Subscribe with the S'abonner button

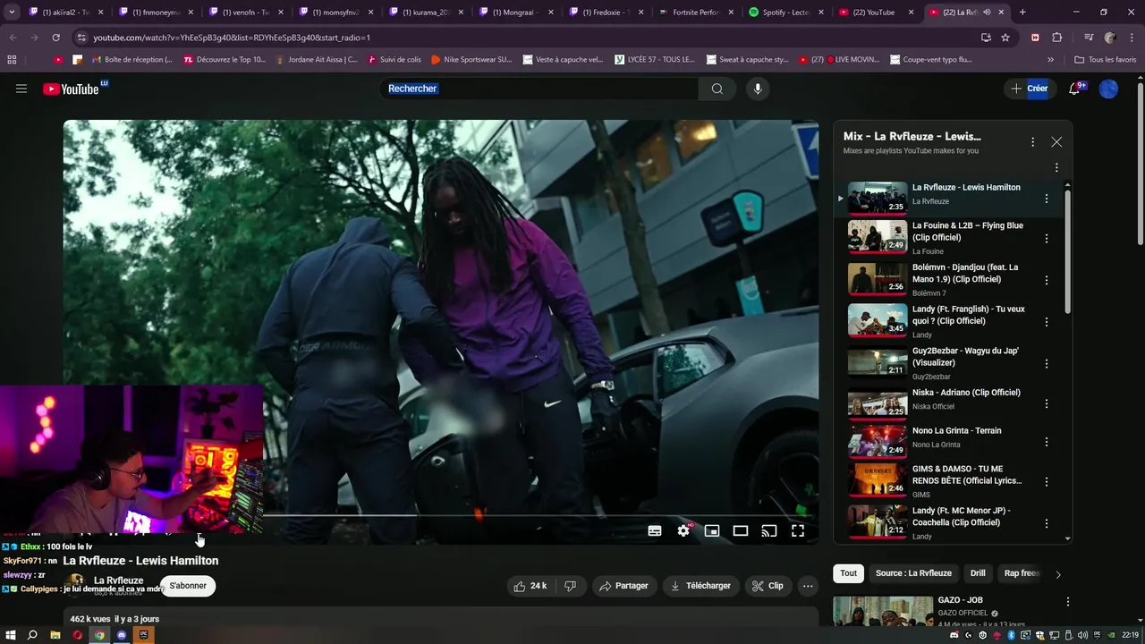click(188, 586)
